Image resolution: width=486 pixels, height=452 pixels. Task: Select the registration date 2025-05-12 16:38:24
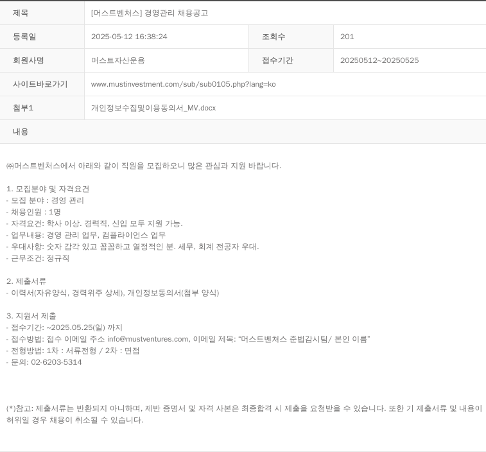coord(129,37)
